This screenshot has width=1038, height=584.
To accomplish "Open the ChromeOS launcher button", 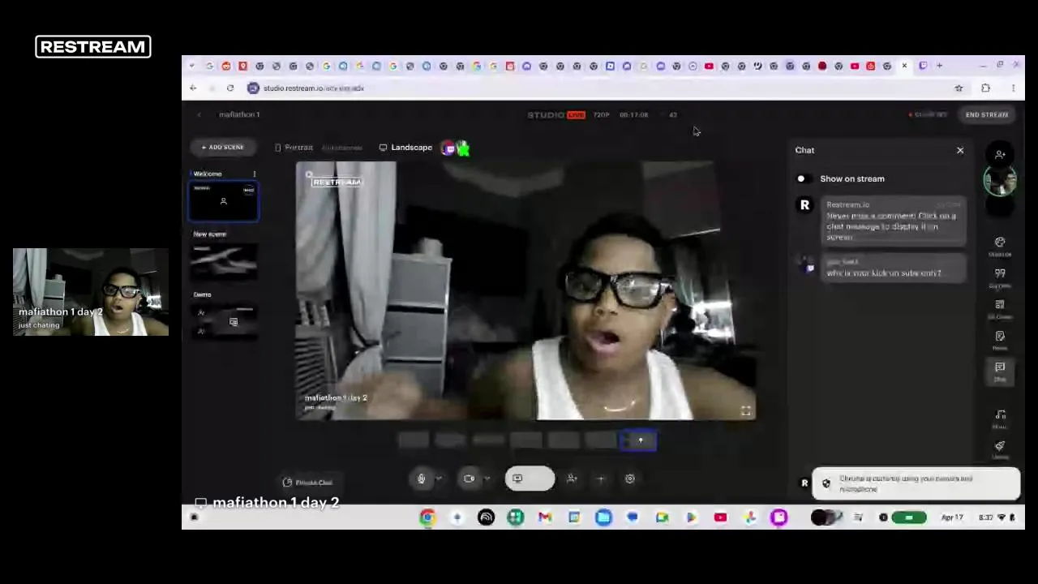I will [194, 517].
